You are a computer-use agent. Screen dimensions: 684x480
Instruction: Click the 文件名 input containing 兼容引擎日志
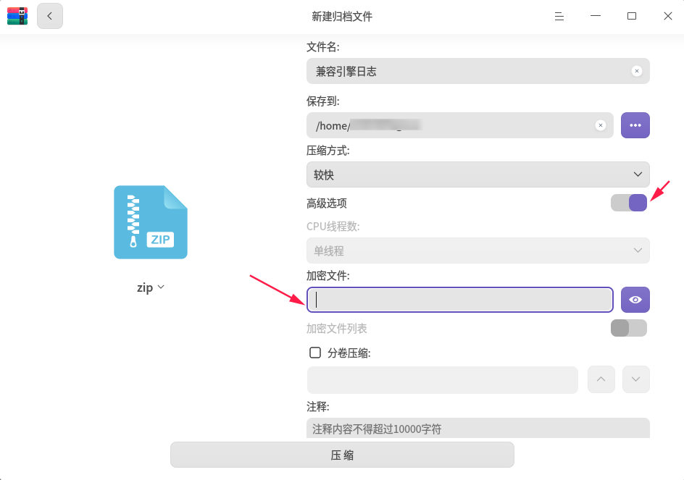(478, 71)
